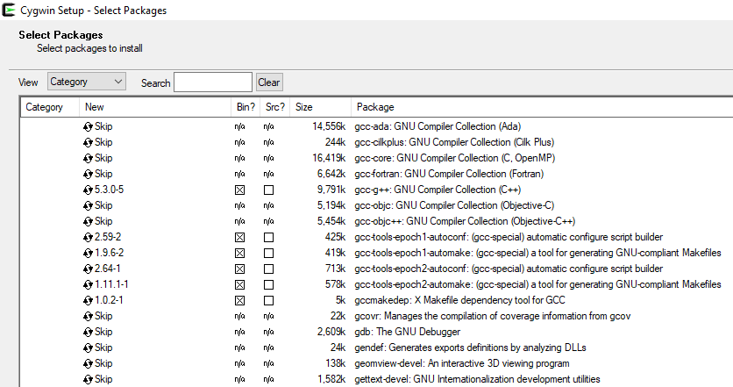This screenshot has width=733, height=387.
Task: Select gendef package description text
Action: (470, 348)
